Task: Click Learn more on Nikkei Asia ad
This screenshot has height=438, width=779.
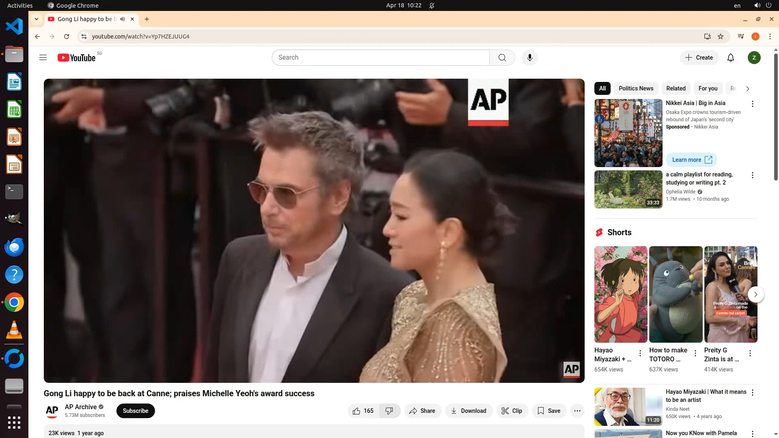Action: point(691,160)
